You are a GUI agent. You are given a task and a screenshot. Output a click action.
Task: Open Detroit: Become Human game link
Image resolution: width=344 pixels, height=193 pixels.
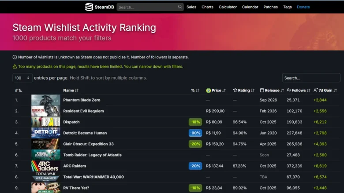(85, 133)
